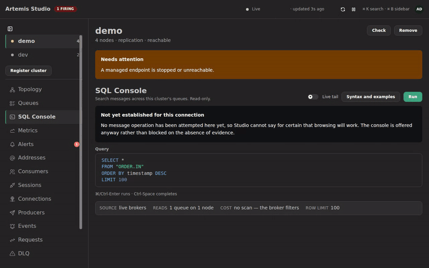Click "1 queue on 1 node" text
429x268 pixels.
click(191, 208)
